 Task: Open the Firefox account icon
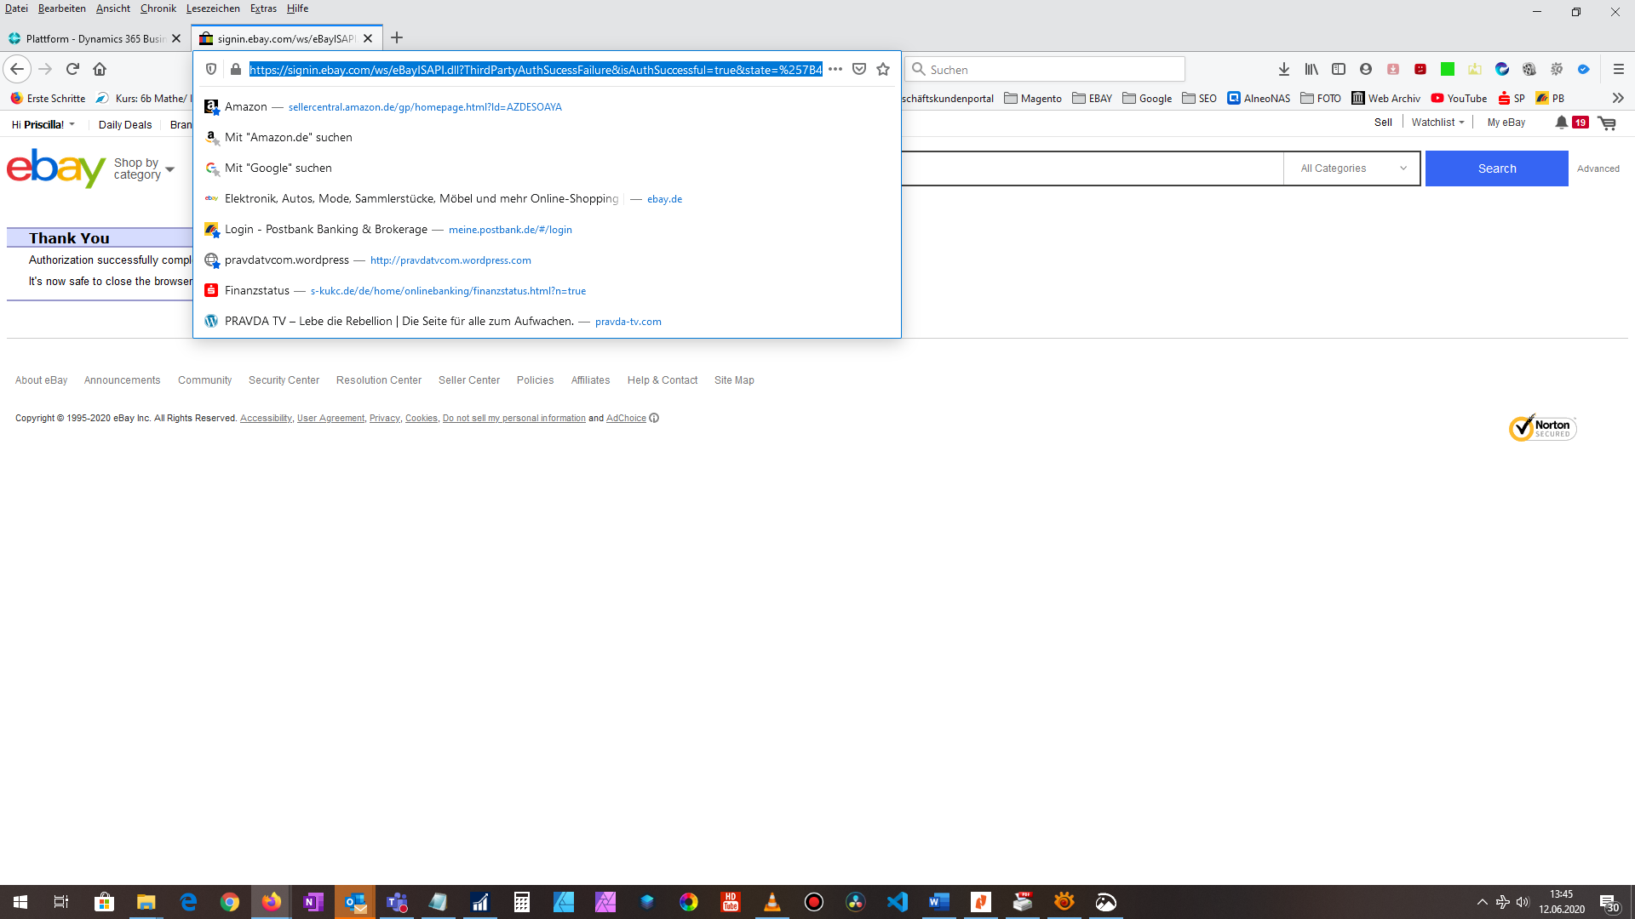pyautogui.click(x=1366, y=69)
